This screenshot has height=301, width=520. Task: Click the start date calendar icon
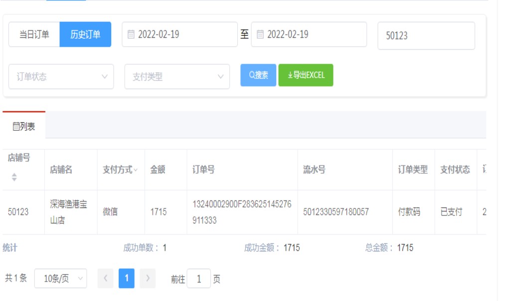[x=131, y=34]
